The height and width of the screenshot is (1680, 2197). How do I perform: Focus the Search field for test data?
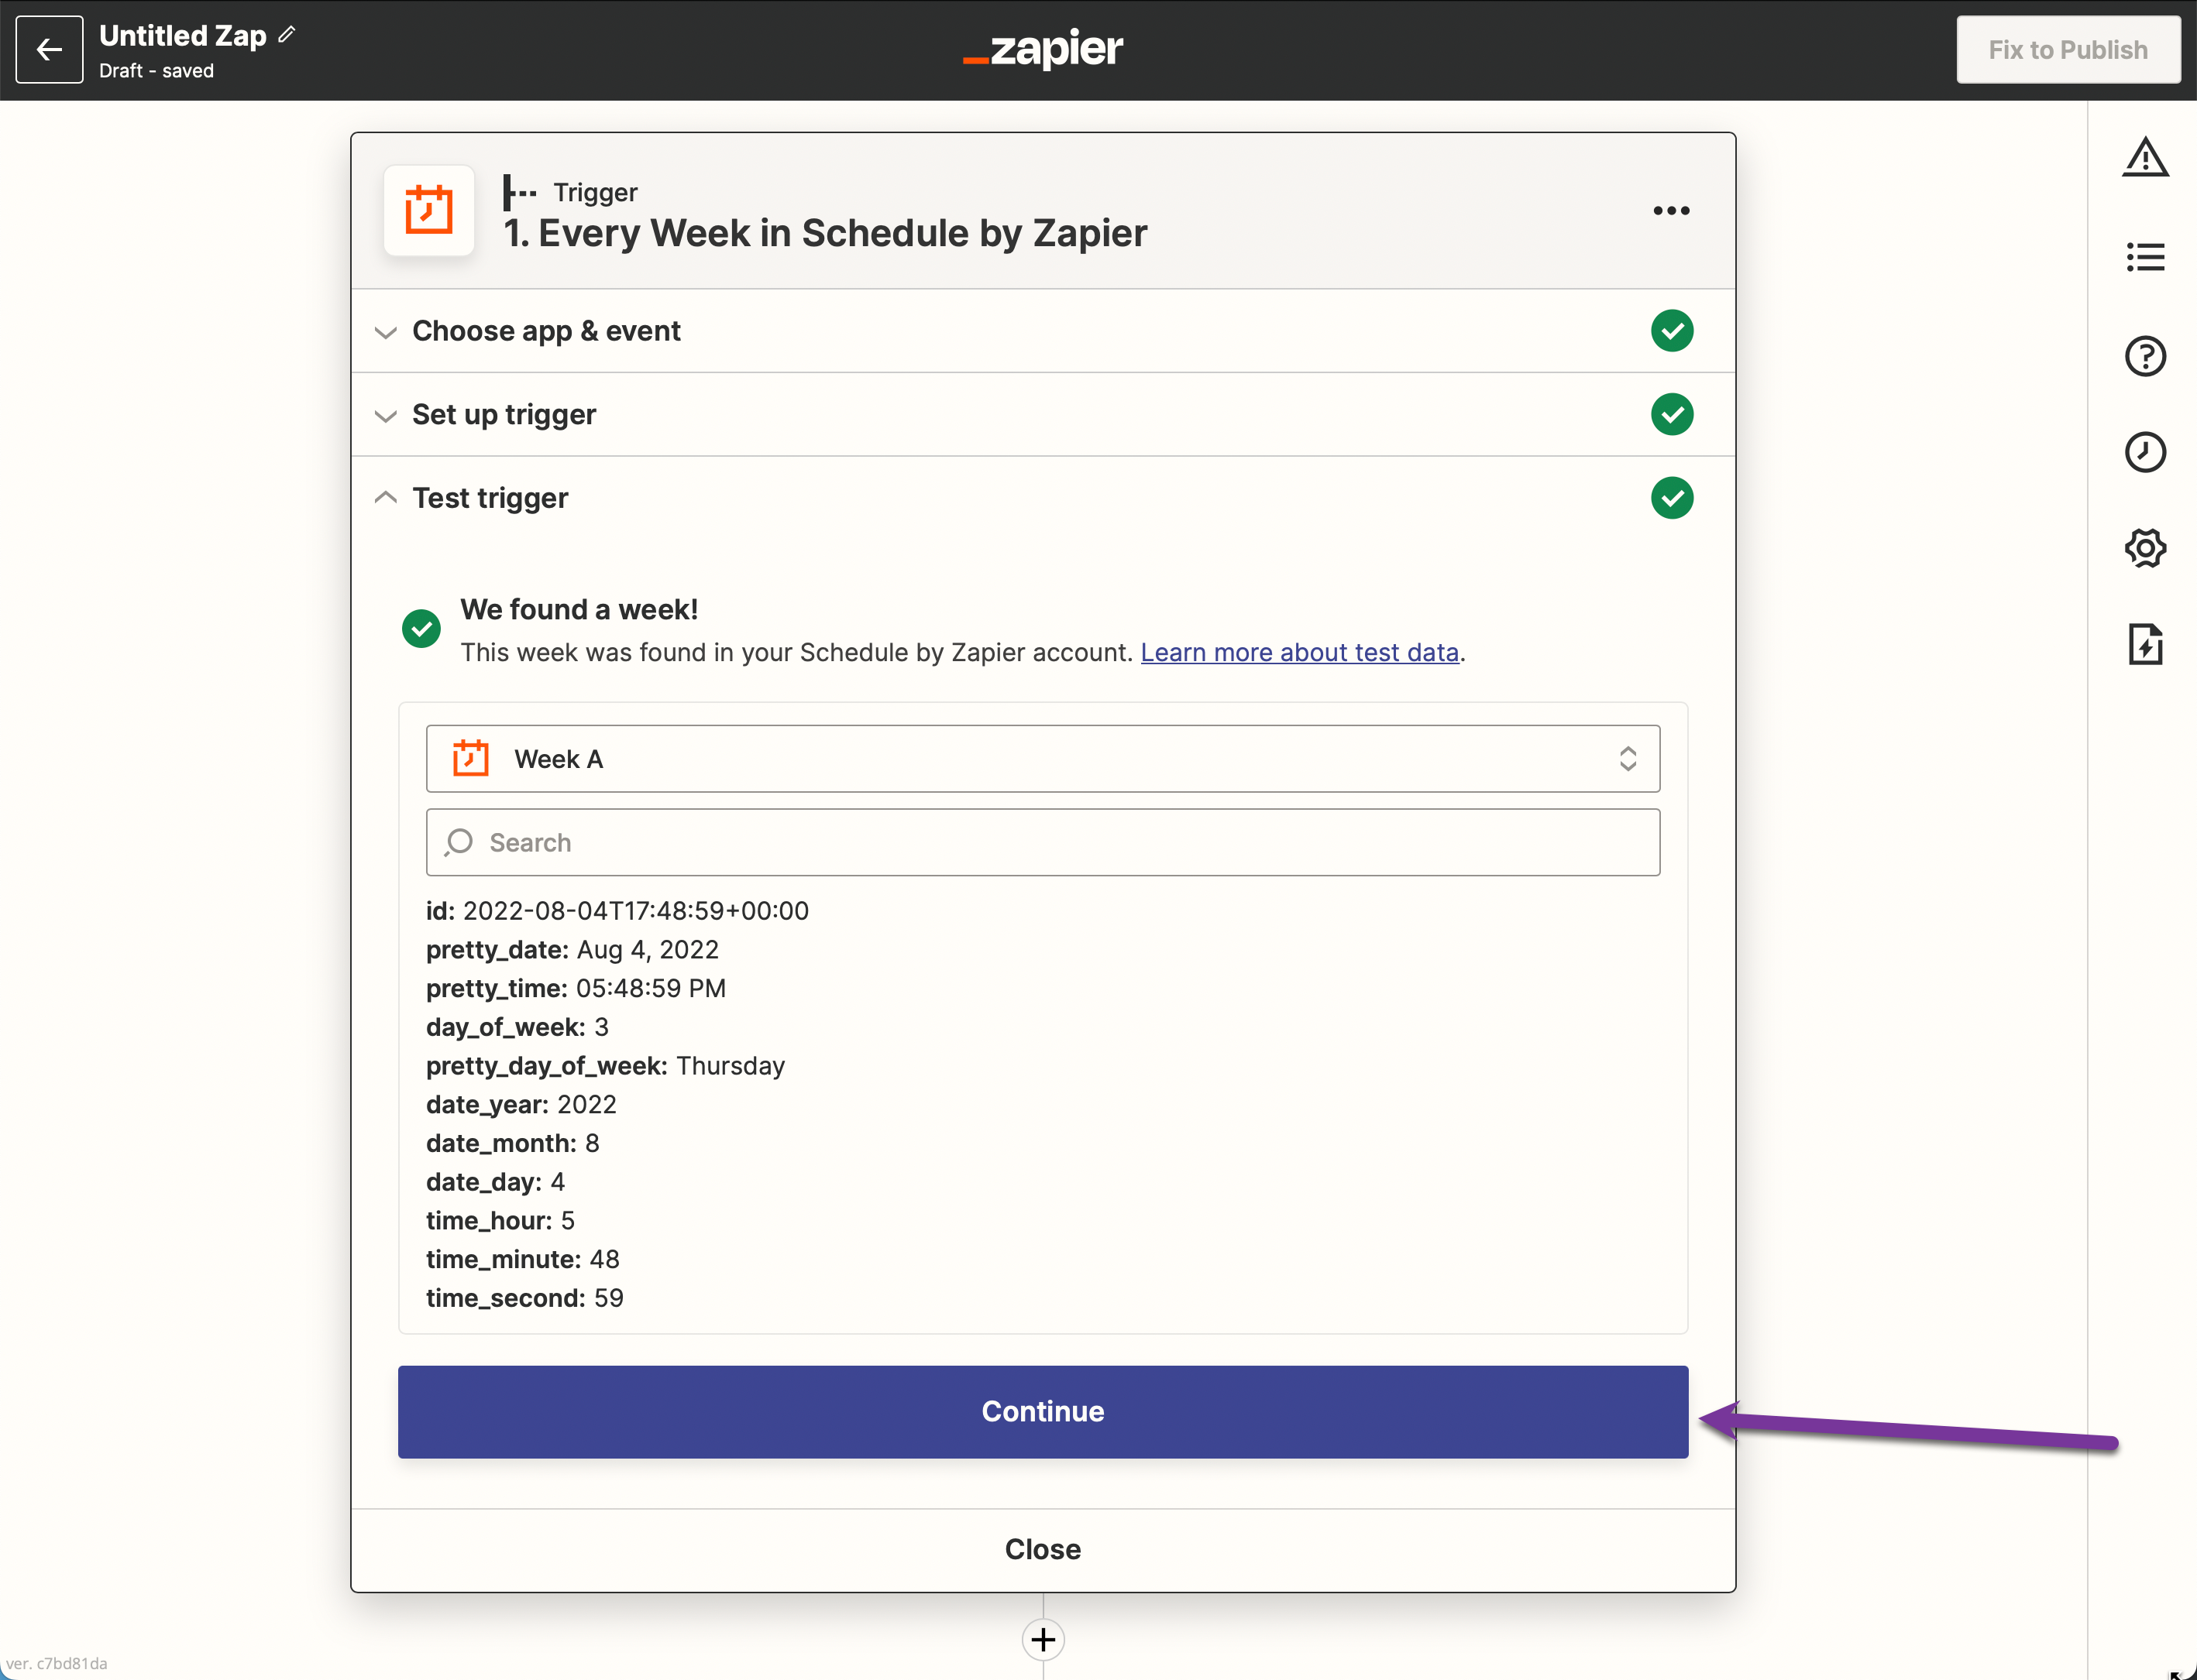pyautogui.click(x=1043, y=842)
